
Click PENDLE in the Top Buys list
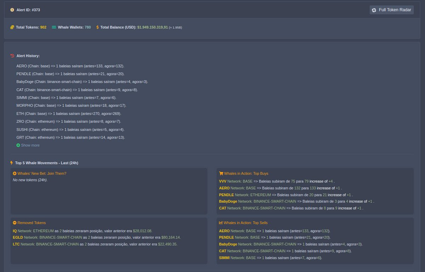coord(226,195)
